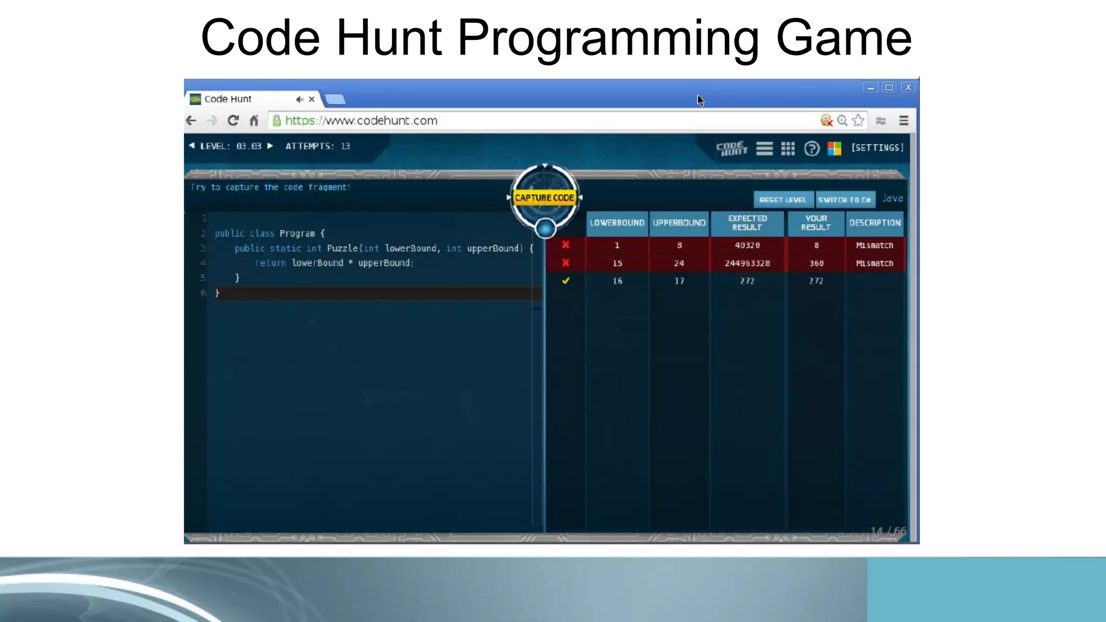Click Mismatch in the 244963328 row
The width and height of the screenshot is (1106, 622).
(875, 263)
